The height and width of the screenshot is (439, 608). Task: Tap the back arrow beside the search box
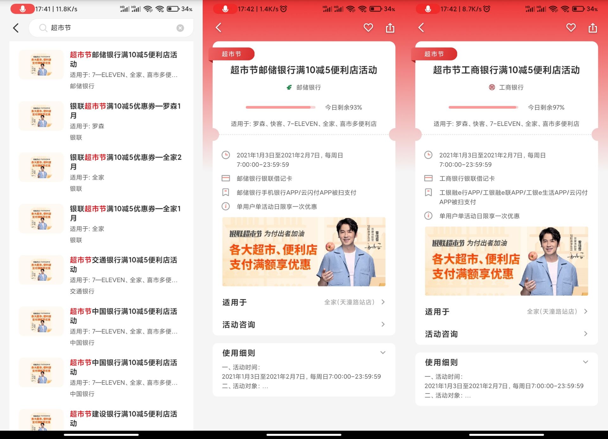16,28
